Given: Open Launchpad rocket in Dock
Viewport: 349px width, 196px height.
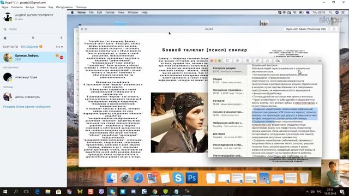Looking at the screenshot, I should pyautogui.click(x=125, y=178).
